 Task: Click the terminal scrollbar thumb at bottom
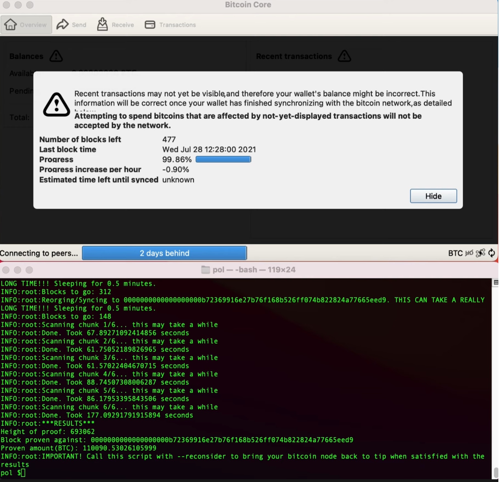[x=496, y=473]
